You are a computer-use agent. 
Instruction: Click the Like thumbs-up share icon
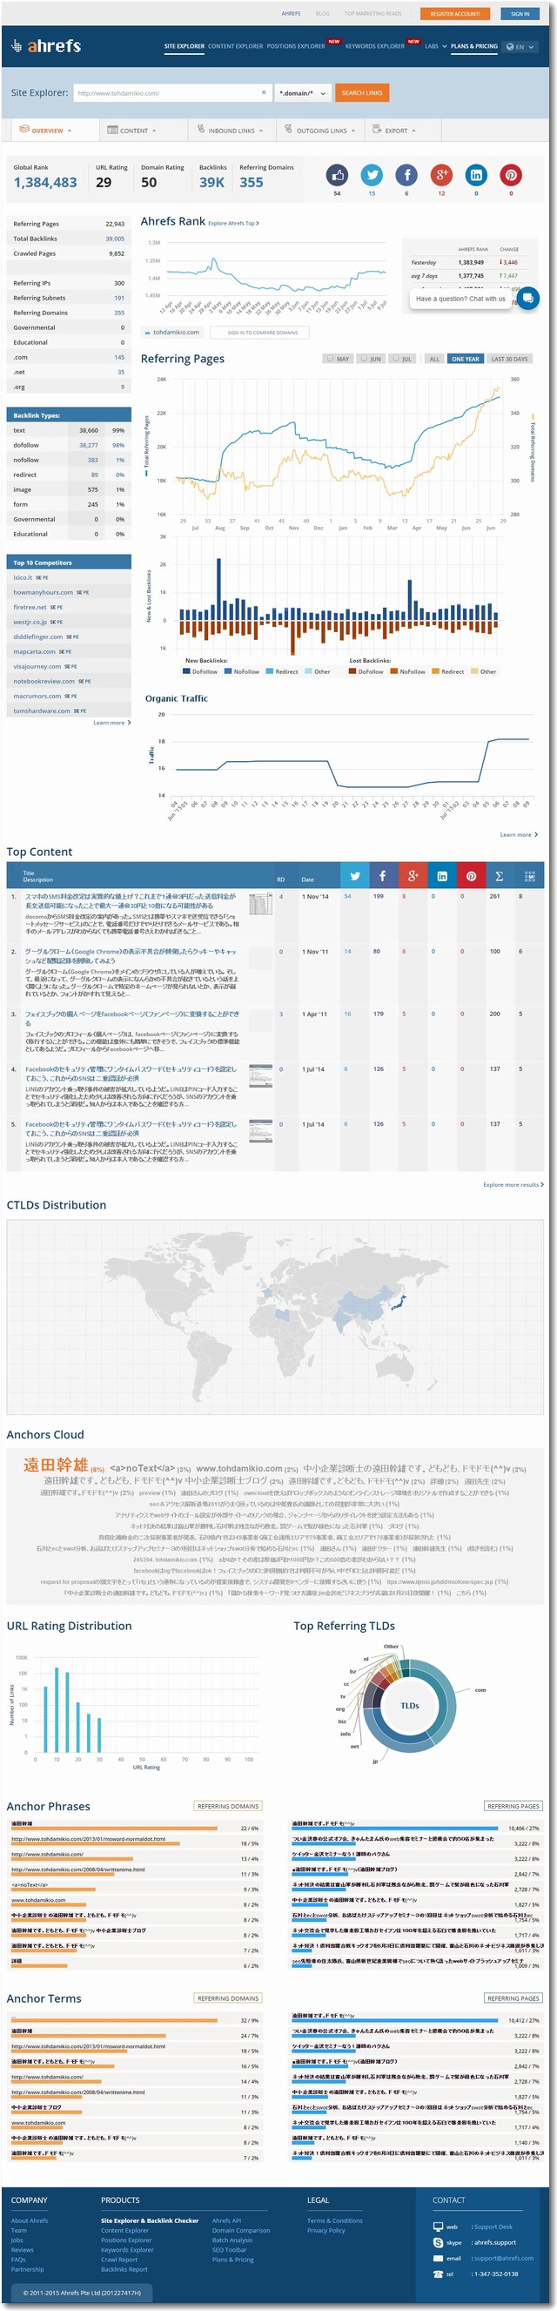pyautogui.click(x=336, y=175)
